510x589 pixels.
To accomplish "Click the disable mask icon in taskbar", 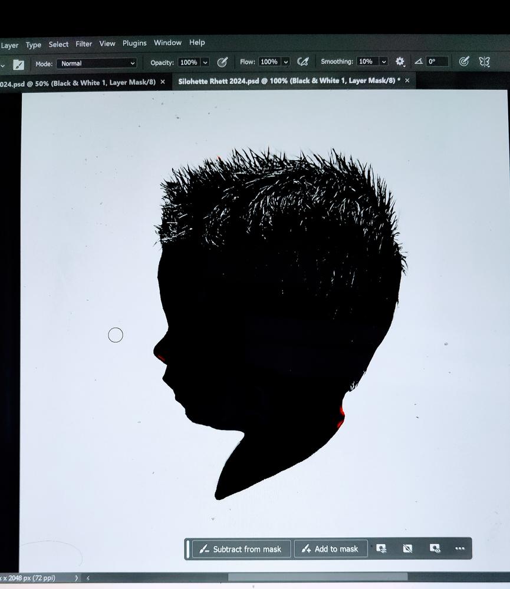I will point(407,548).
